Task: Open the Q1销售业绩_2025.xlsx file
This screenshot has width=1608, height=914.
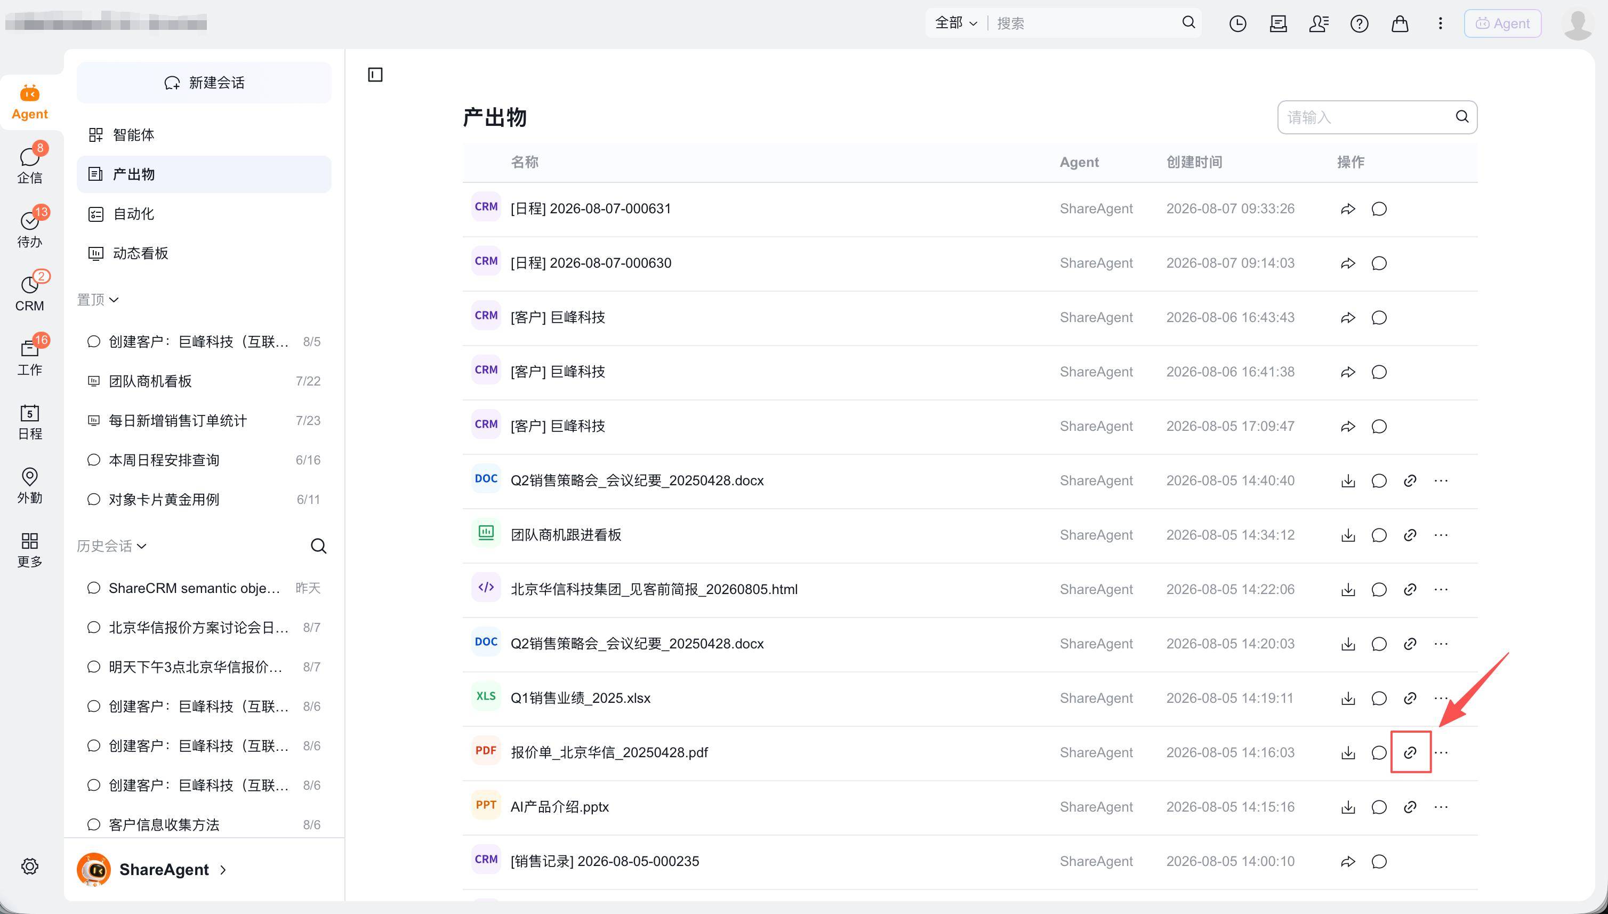Action: coord(581,699)
